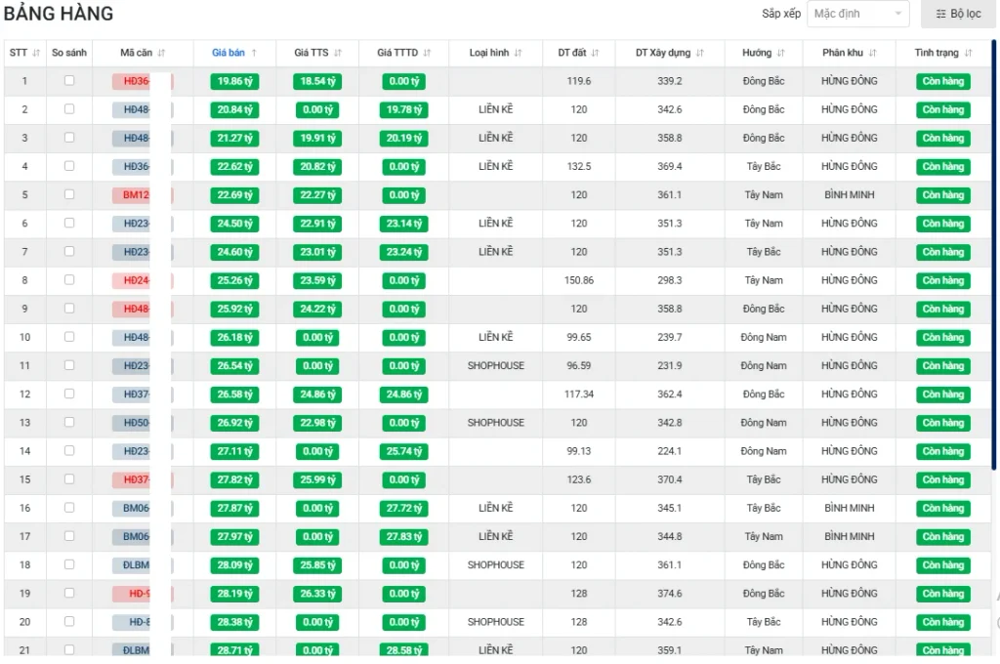Enable the compare checkbox in row 20
Image resolution: width=1000 pixels, height=664 pixels.
click(69, 621)
